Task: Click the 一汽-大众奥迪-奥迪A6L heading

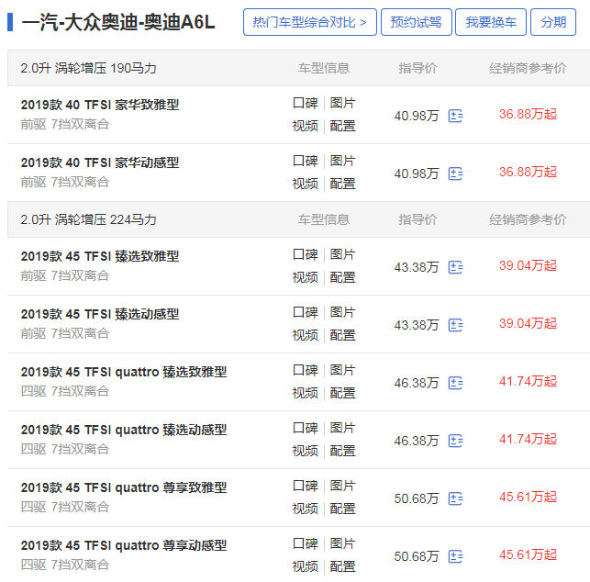Action: [x=118, y=22]
